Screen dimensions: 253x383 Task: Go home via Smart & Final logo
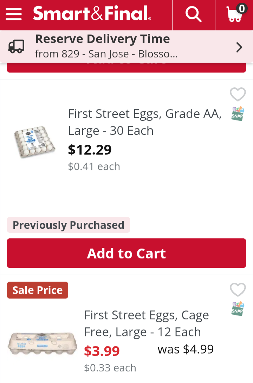click(x=92, y=13)
